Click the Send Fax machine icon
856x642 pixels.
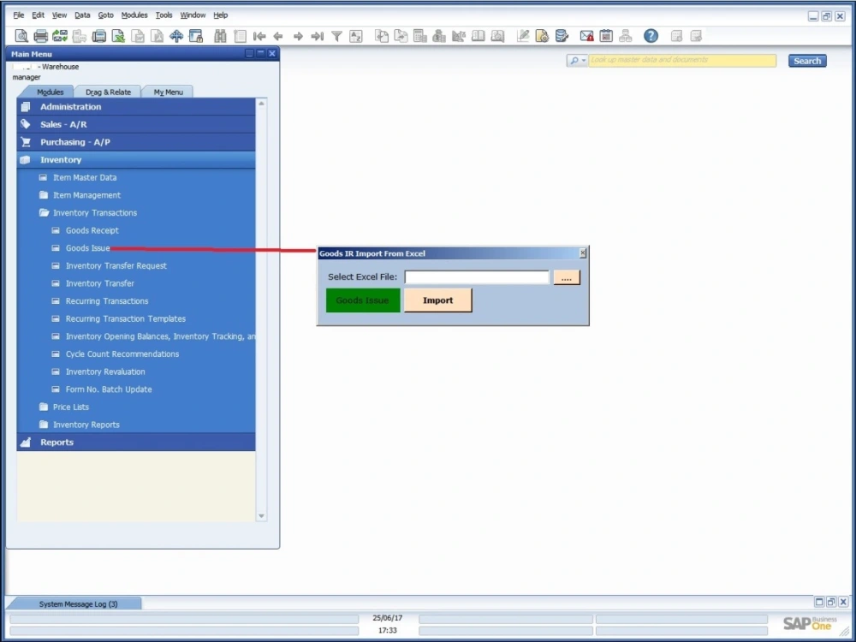(98, 36)
